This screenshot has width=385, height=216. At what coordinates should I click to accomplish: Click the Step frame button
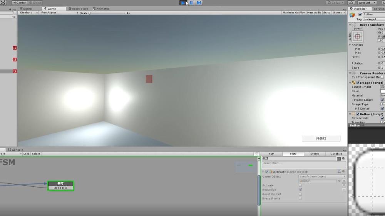[199, 3]
